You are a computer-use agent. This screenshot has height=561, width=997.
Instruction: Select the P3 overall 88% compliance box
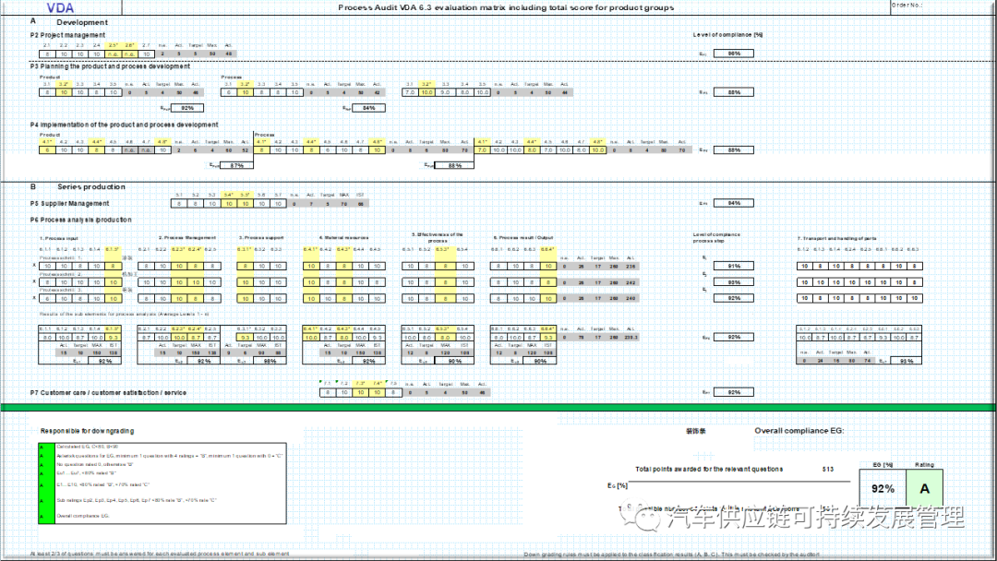tap(734, 92)
